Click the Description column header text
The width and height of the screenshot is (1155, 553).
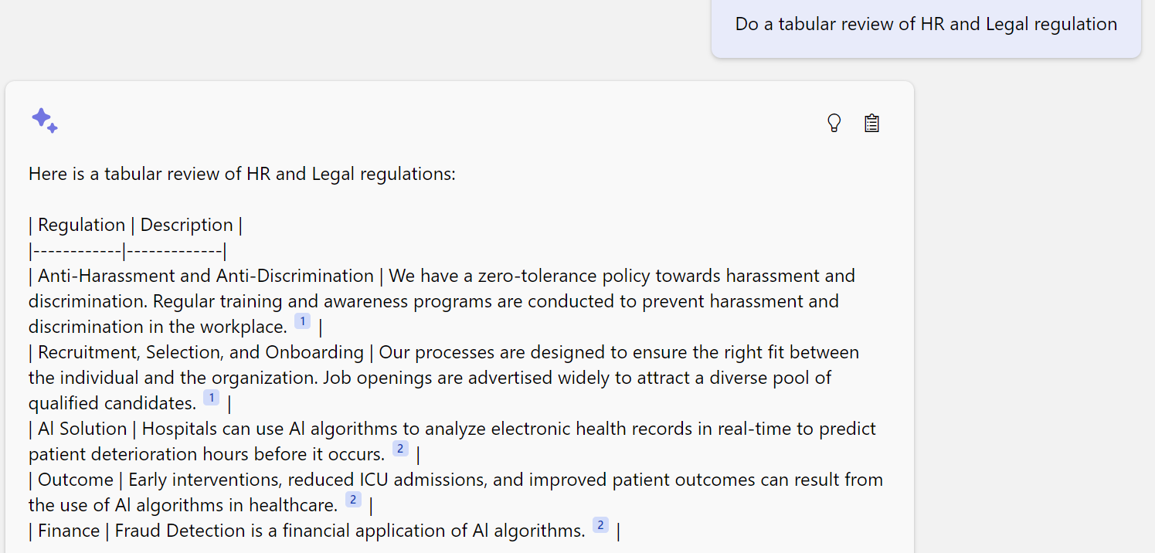coord(186,224)
